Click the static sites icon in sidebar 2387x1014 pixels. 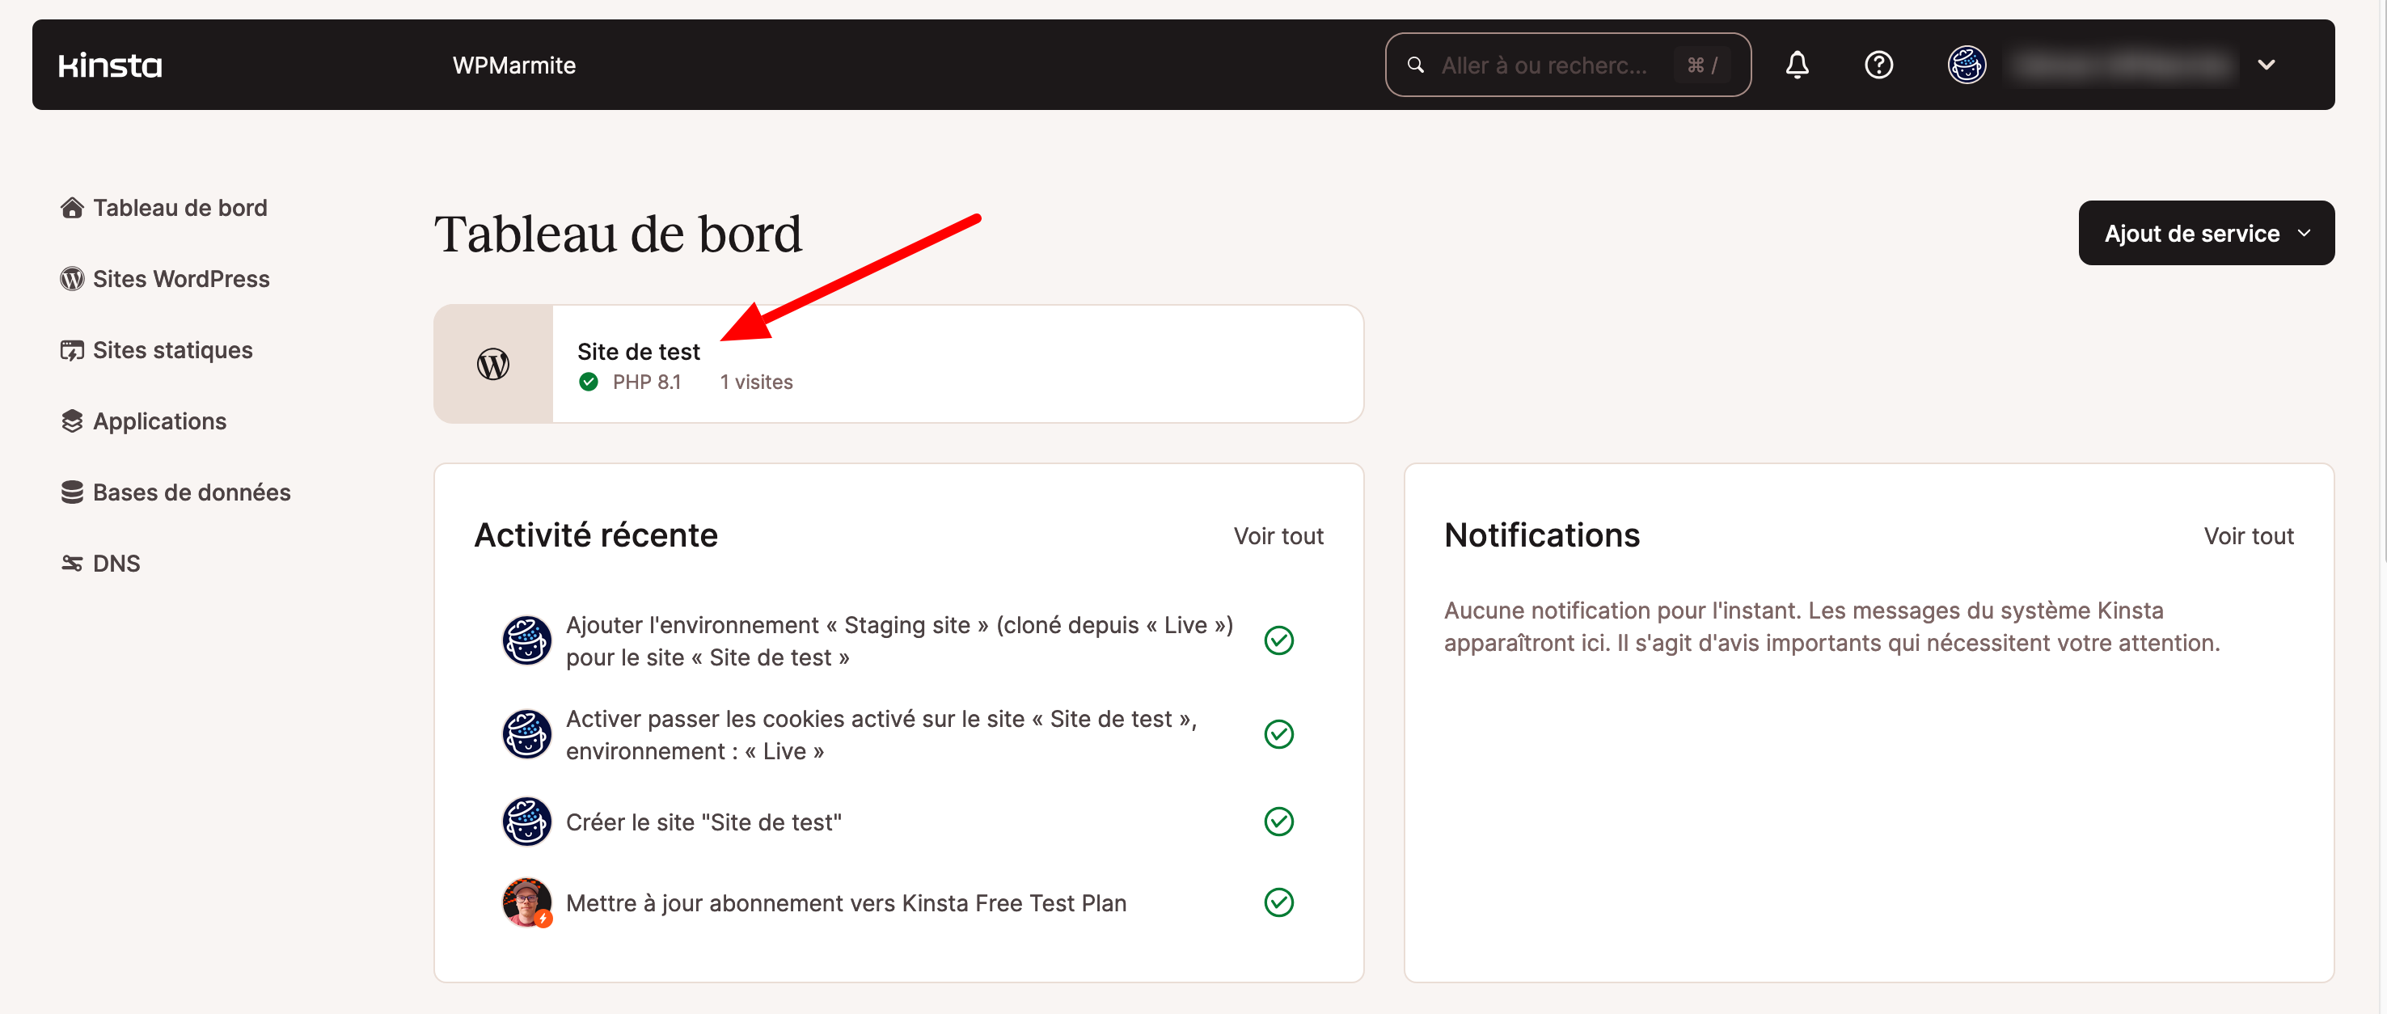click(72, 350)
